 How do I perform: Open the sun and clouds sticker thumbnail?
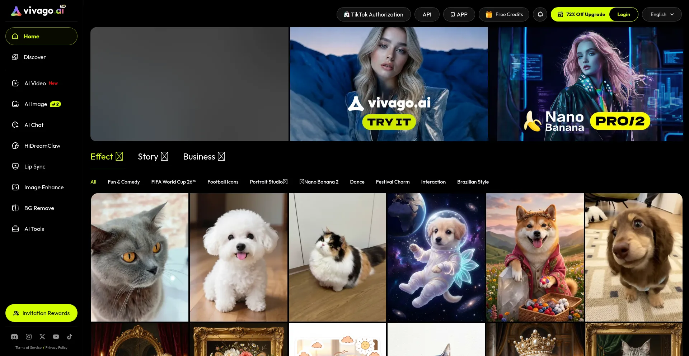coord(337,340)
